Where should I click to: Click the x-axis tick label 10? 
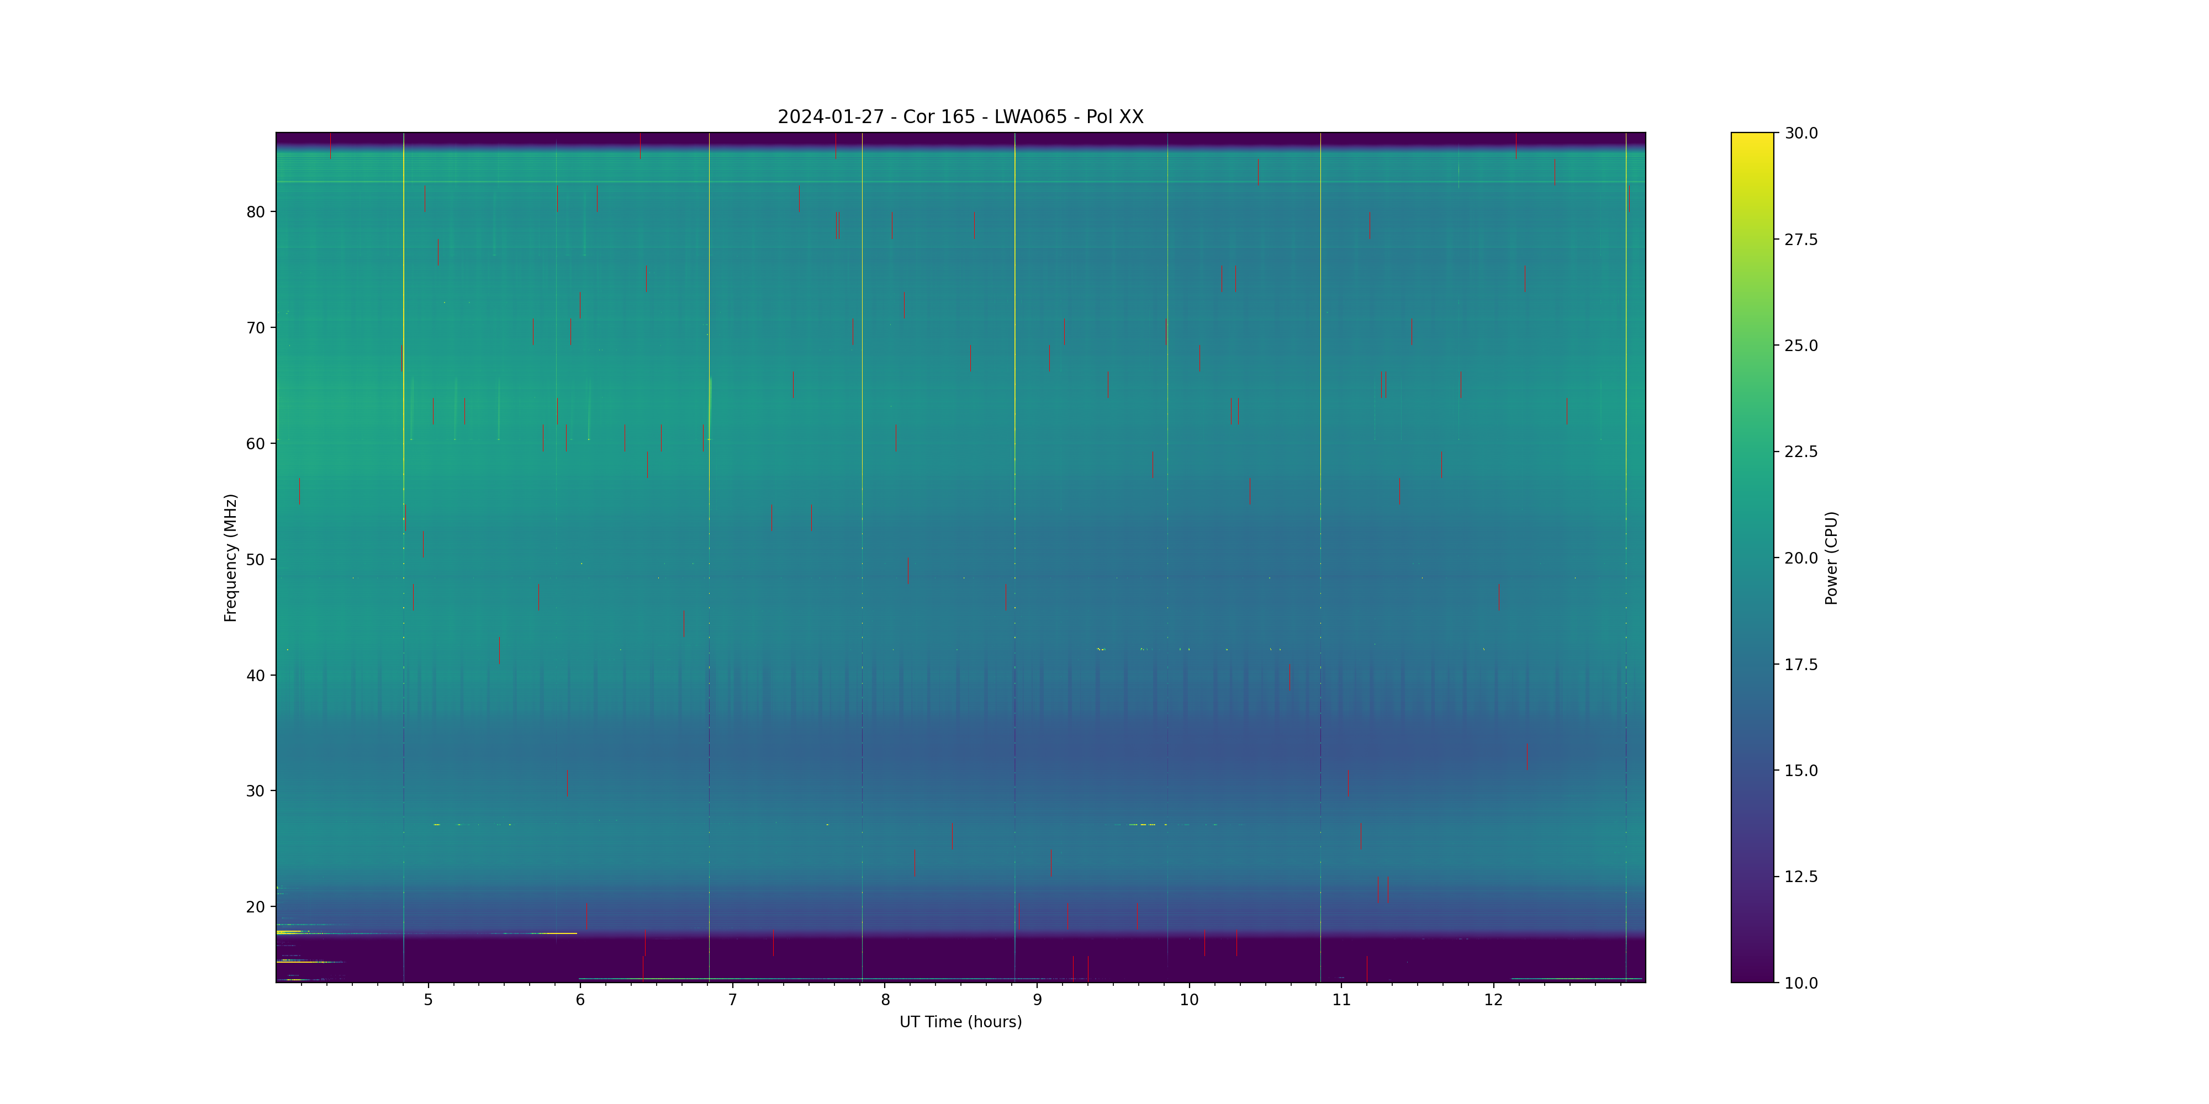(1188, 1000)
